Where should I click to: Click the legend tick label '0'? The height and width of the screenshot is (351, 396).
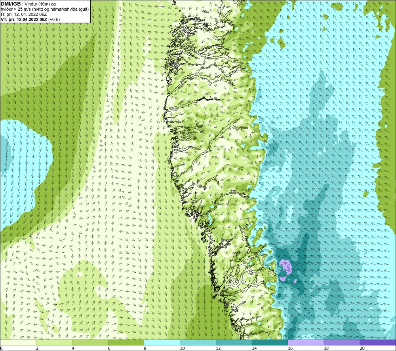point(1,348)
